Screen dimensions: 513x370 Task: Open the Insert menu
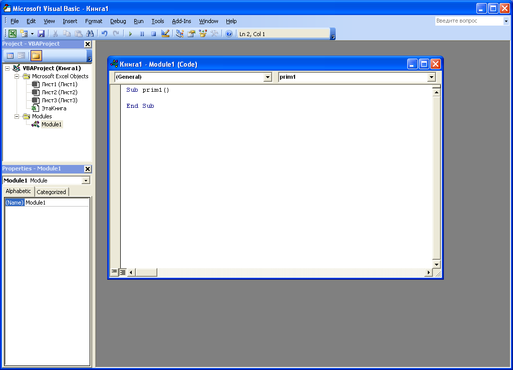tap(70, 21)
